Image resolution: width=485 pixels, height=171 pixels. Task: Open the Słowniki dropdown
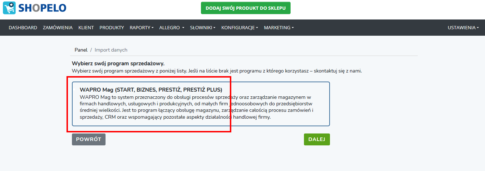203,28
